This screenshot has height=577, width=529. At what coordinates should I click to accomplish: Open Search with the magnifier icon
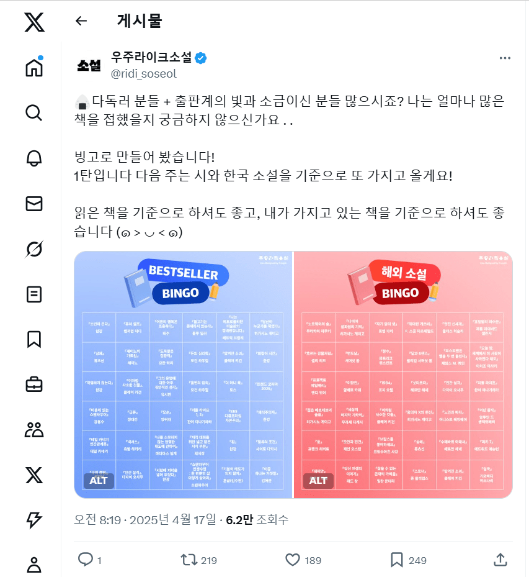(34, 112)
